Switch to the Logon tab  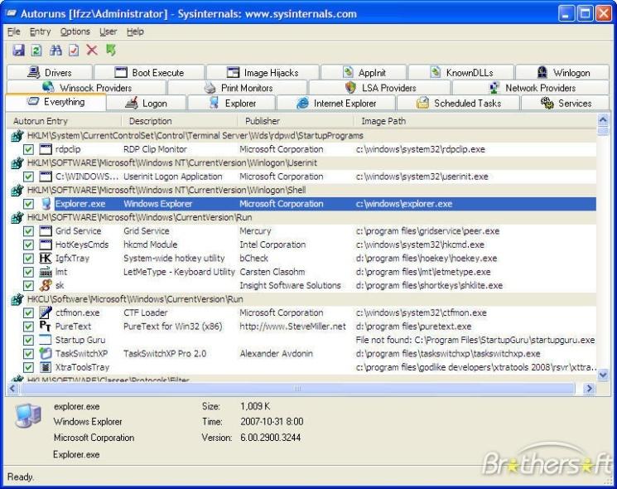tap(147, 103)
